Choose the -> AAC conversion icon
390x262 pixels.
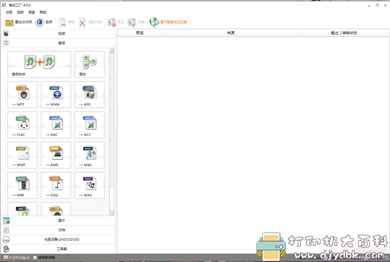[x=56, y=125]
